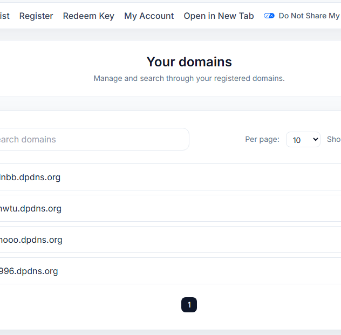Screen dimensions: 341x335
Task: Click the privacy choices toggle icon
Action: pos(269,16)
